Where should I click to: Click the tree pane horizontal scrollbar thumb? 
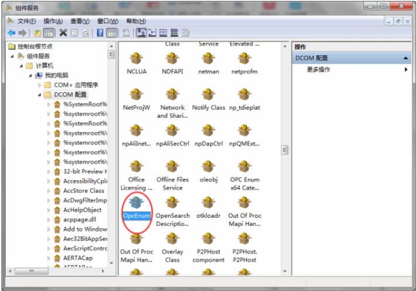[x=32, y=271]
